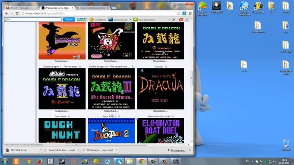
Task: Click the small icon next to the Duck Hunt title
Action: 69,116
